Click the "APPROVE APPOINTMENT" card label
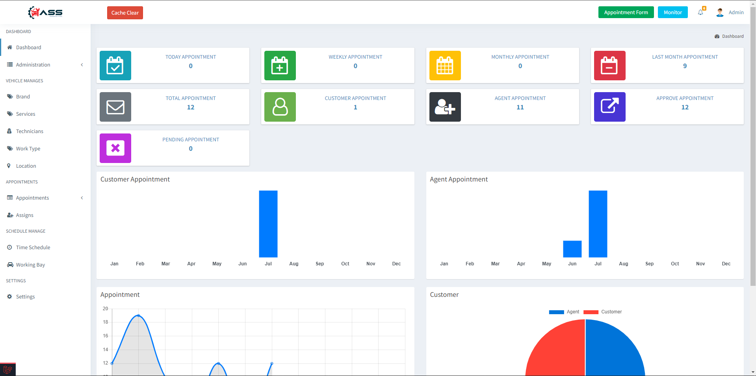This screenshot has height=376, width=756. coord(685,98)
